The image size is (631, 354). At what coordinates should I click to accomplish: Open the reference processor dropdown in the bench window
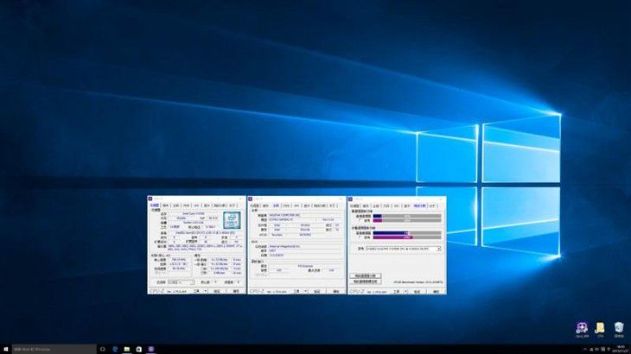click(x=438, y=249)
